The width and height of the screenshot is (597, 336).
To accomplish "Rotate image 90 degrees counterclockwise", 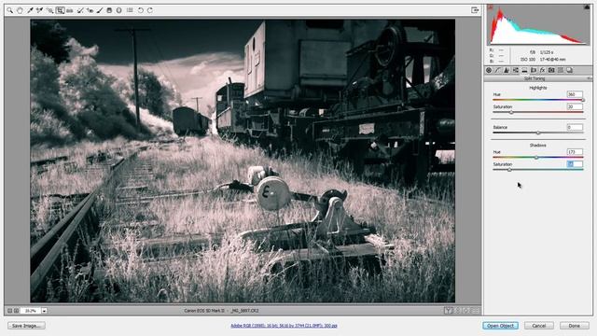I will (141, 10).
